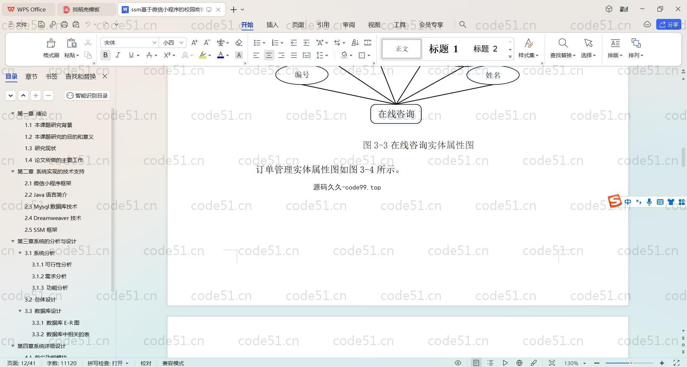Screen dimensions: 687x367
Task: Collapse 3.1 系统分析 tree node
Action: click(x=20, y=253)
